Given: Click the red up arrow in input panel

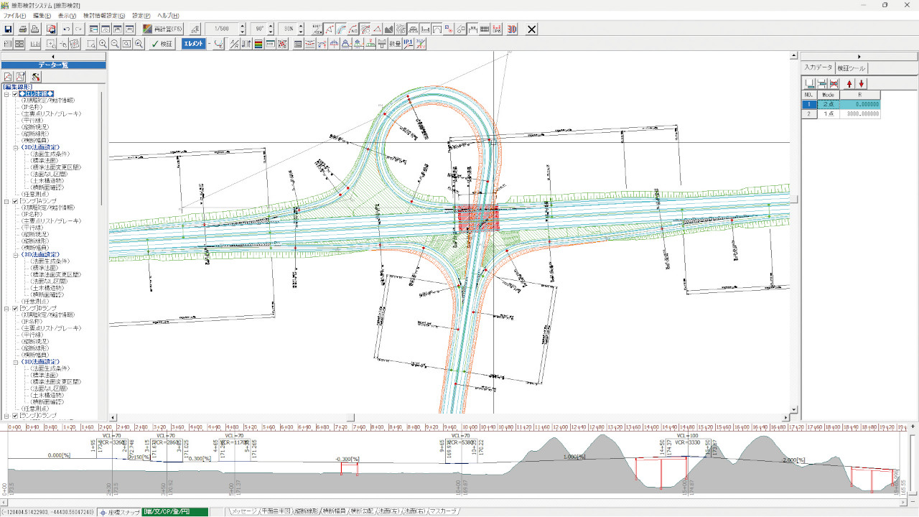Looking at the screenshot, I should (850, 83).
